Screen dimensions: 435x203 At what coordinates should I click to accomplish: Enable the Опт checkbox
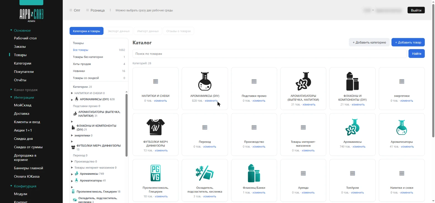[x=71, y=10]
